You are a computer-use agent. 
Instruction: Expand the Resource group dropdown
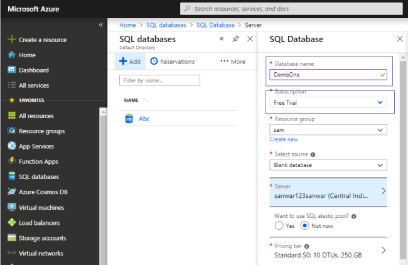tap(328, 130)
